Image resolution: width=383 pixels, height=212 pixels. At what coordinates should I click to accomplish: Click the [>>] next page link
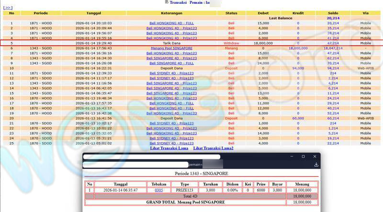pyautogui.click(x=8, y=8)
